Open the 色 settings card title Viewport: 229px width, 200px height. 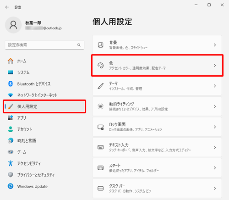coord(111,63)
